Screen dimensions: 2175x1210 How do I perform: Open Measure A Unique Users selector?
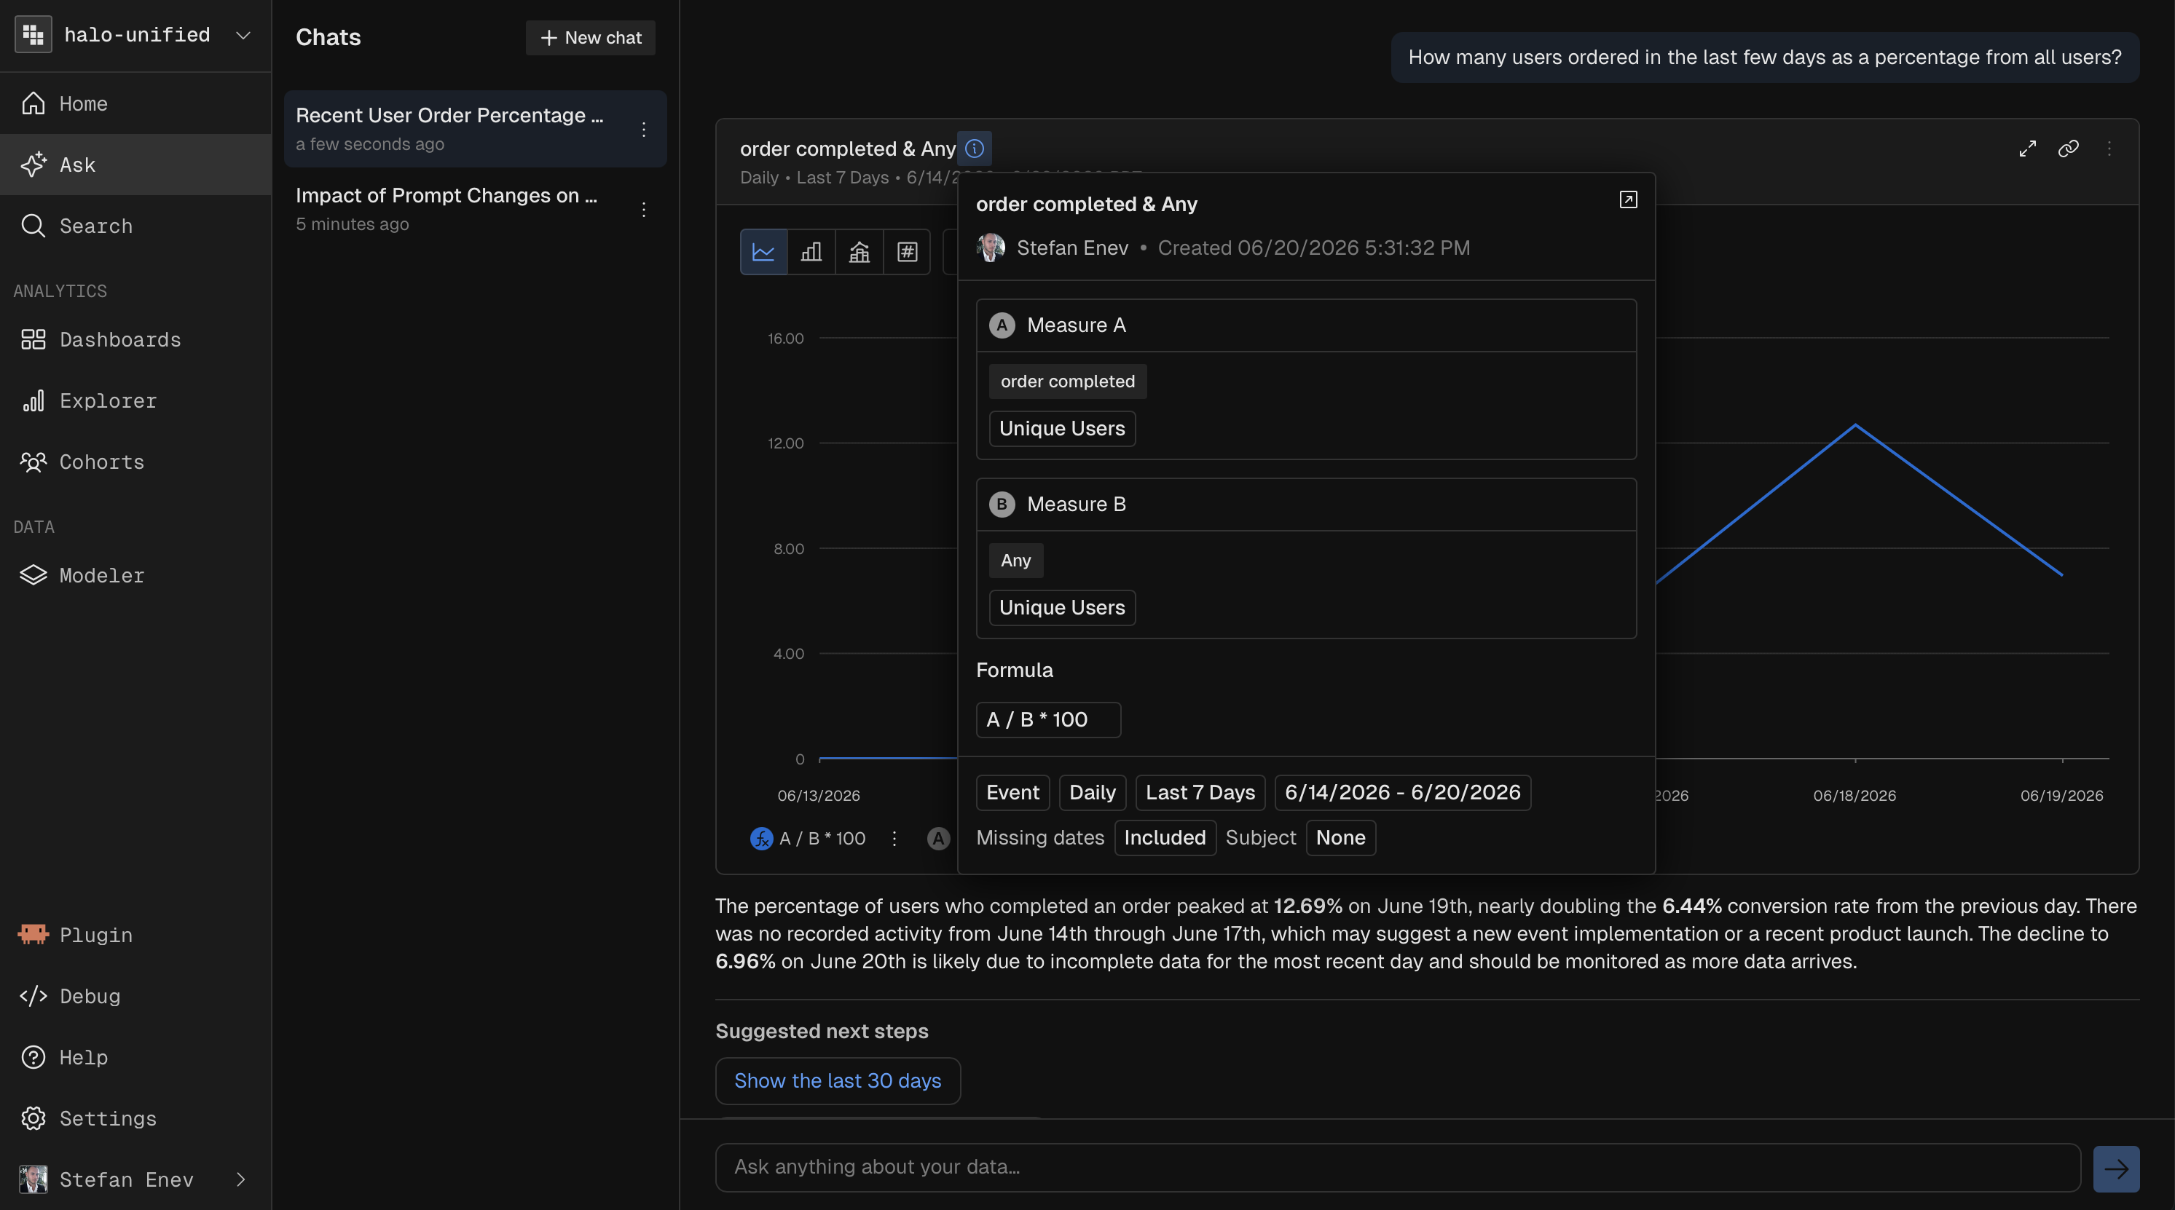(1062, 429)
